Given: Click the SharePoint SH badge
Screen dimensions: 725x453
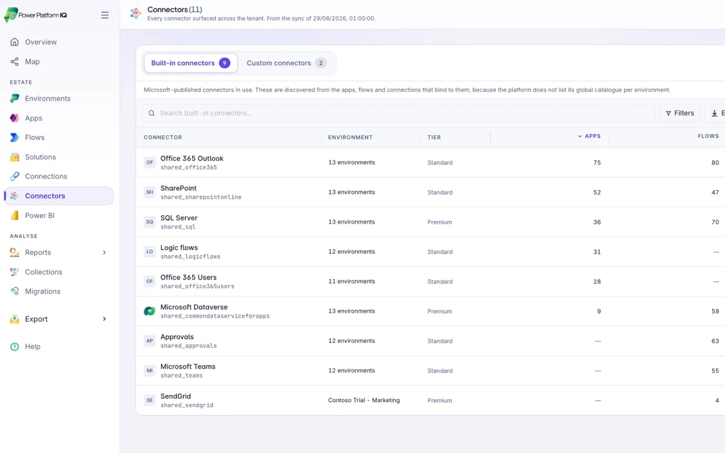Looking at the screenshot, I should [149, 192].
